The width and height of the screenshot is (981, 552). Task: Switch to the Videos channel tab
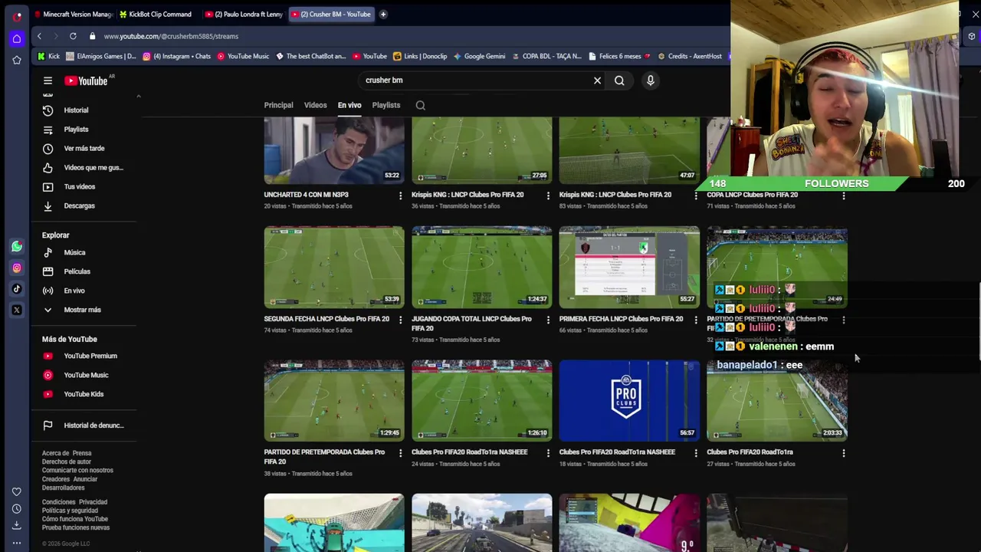[315, 105]
